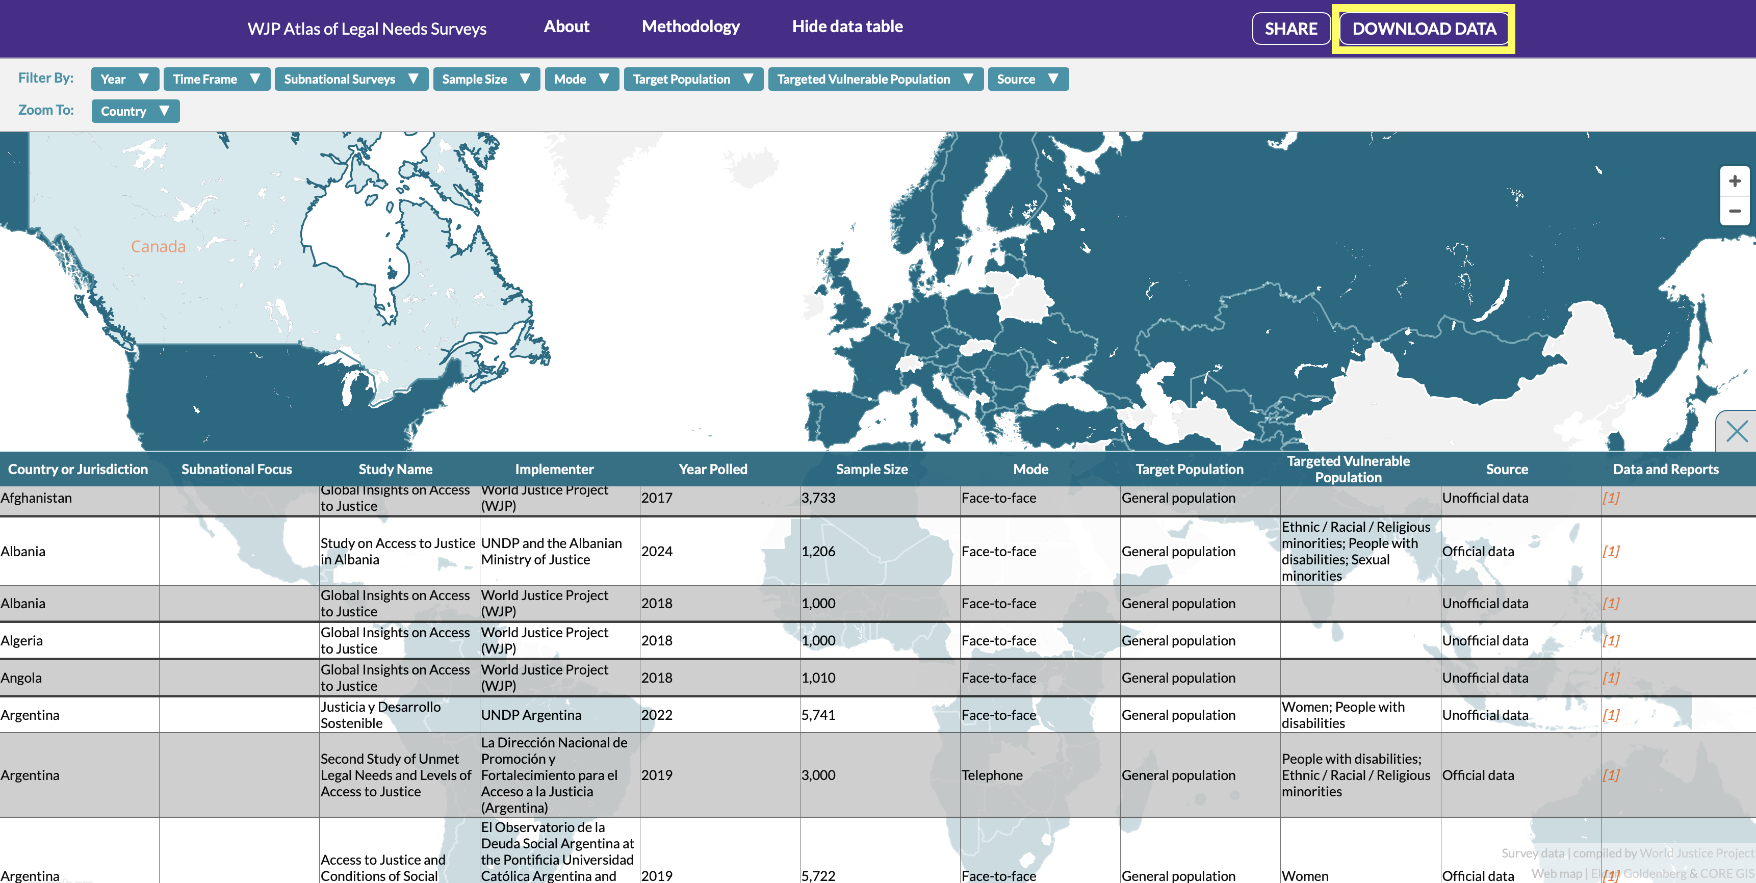This screenshot has width=1756, height=883.
Task: Expand Subnational Surveys filter
Action: (x=350, y=79)
